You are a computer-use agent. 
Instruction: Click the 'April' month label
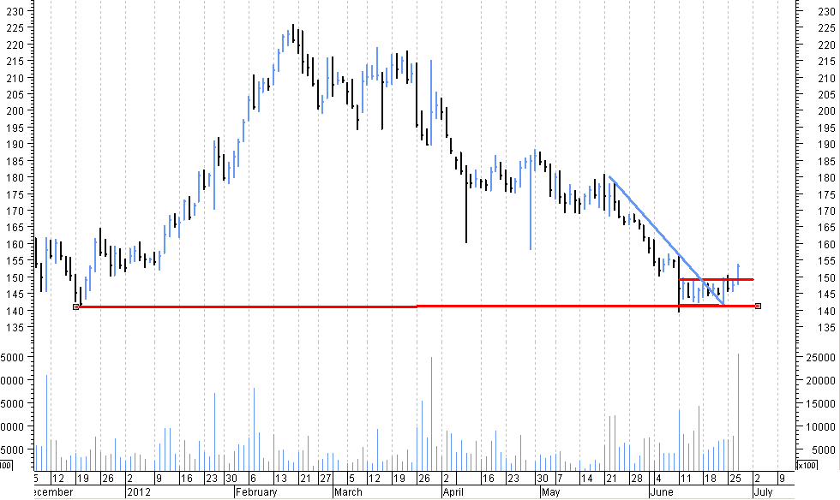pyautogui.click(x=453, y=492)
